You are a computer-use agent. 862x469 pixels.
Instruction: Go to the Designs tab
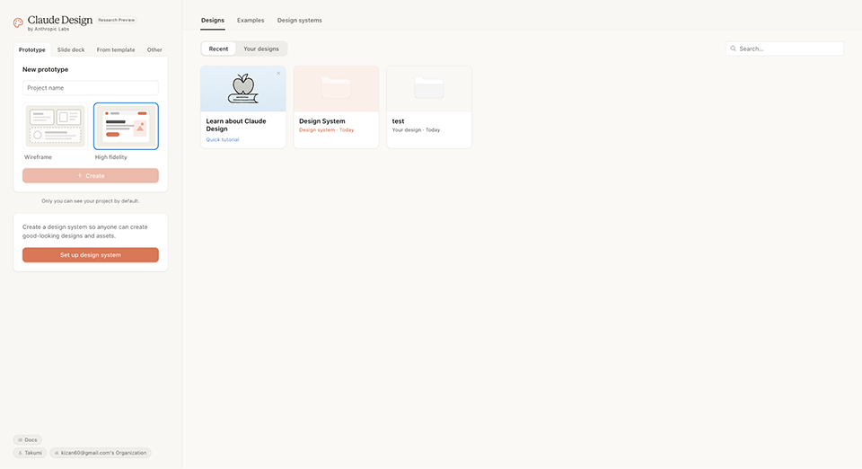[x=213, y=21]
